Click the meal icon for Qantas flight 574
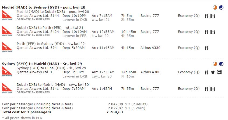 tap(206, 48)
